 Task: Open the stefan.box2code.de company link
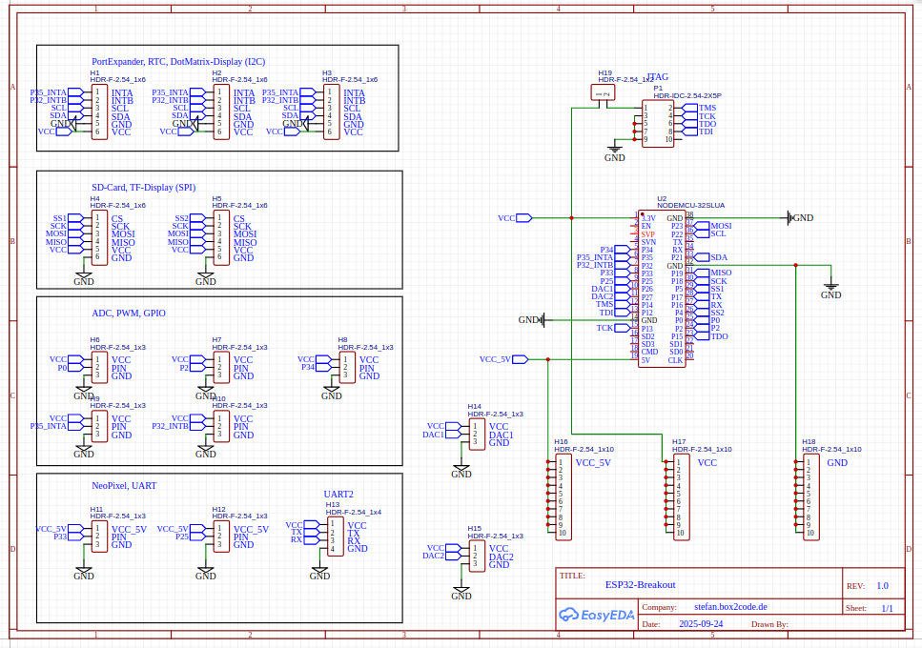730,606
